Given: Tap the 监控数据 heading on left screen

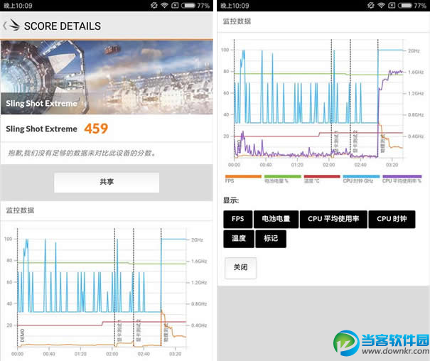Looking at the screenshot, I should pyautogui.click(x=20, y=210).
